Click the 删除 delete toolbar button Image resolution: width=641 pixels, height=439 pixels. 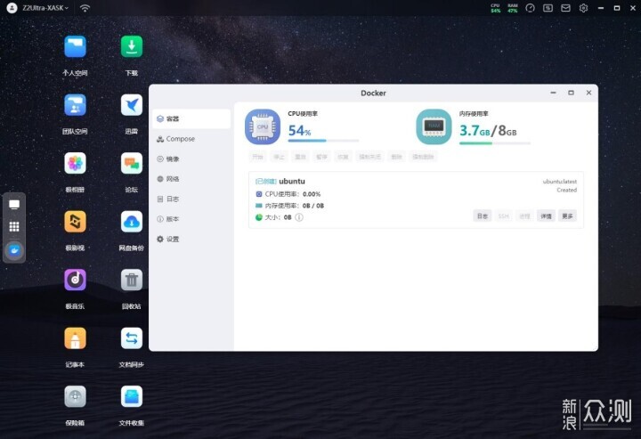click(x=396, y=157)
